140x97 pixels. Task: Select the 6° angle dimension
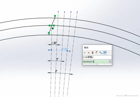point(56,71)
